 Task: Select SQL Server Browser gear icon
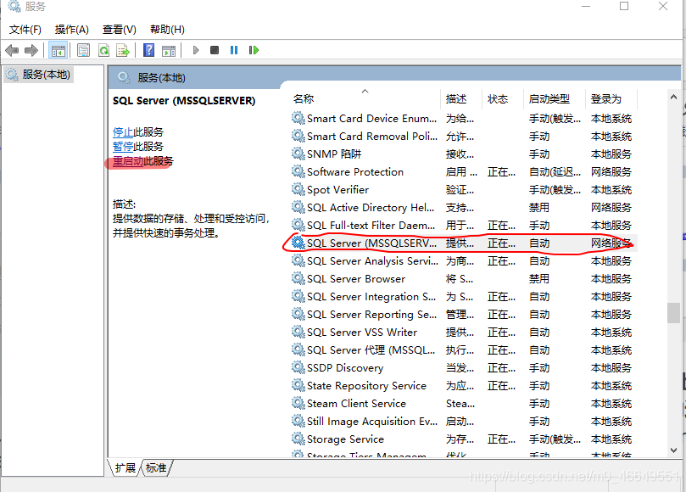(x=298, y=278)
